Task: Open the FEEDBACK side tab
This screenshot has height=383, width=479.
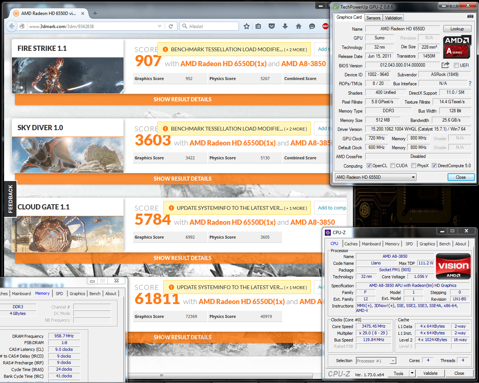Action: coord(10,199)
